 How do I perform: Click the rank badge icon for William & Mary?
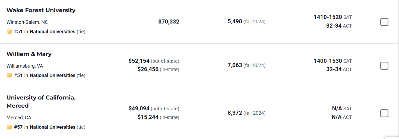coord(9,75)
